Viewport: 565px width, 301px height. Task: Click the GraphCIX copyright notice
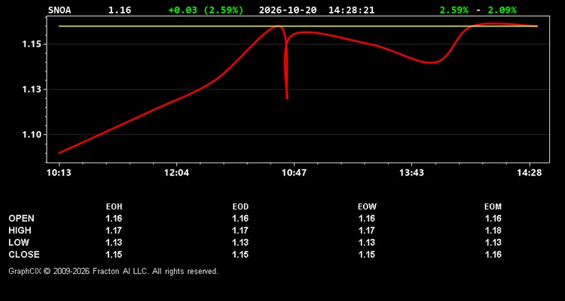pyautogui.click(x=113, y=271)
